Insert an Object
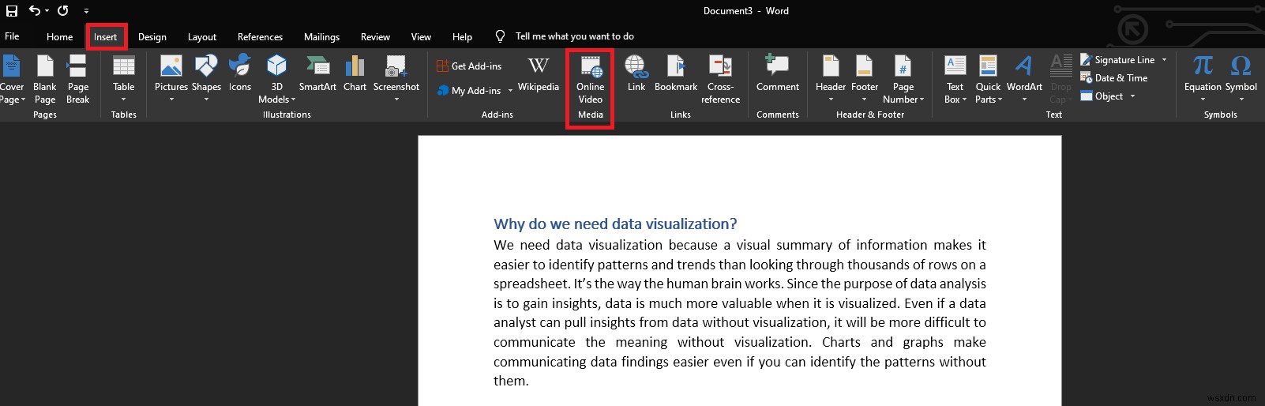Image resolution: width=1265 pixels, height=406 pixels. pyautogui.click(x=1102, y=96)
